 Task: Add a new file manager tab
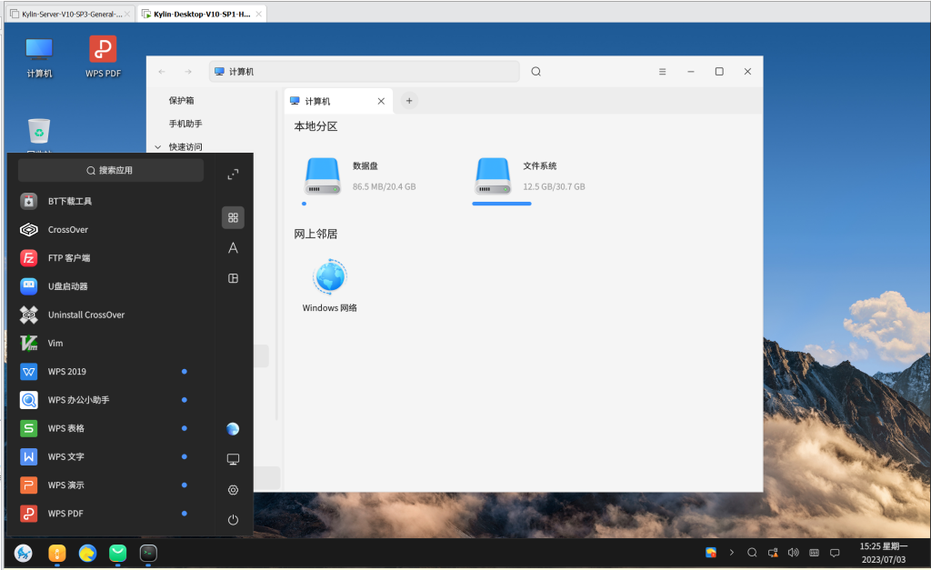pyautogui.click(x=409, y=101)
